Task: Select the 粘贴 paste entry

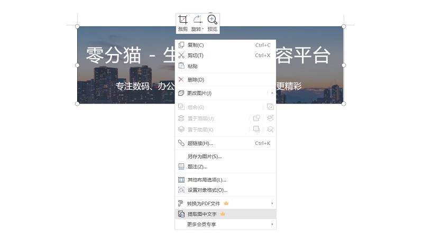Action: (x=225, y=66)
